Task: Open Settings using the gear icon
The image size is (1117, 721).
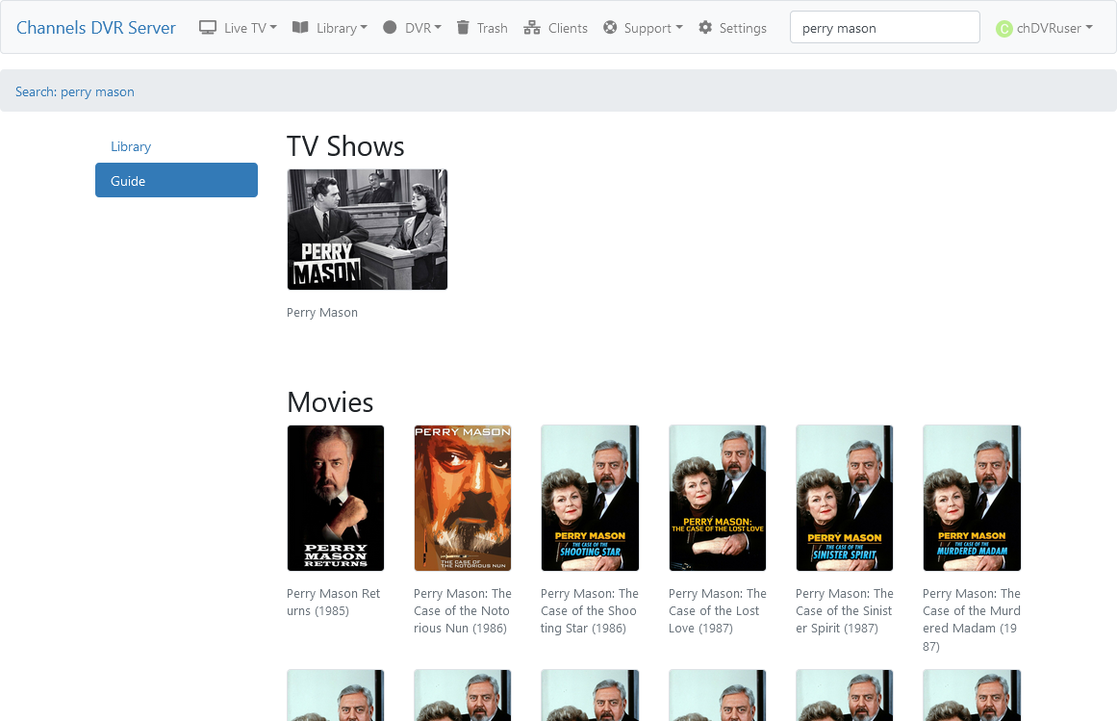Action: click(x=705, y=28)
